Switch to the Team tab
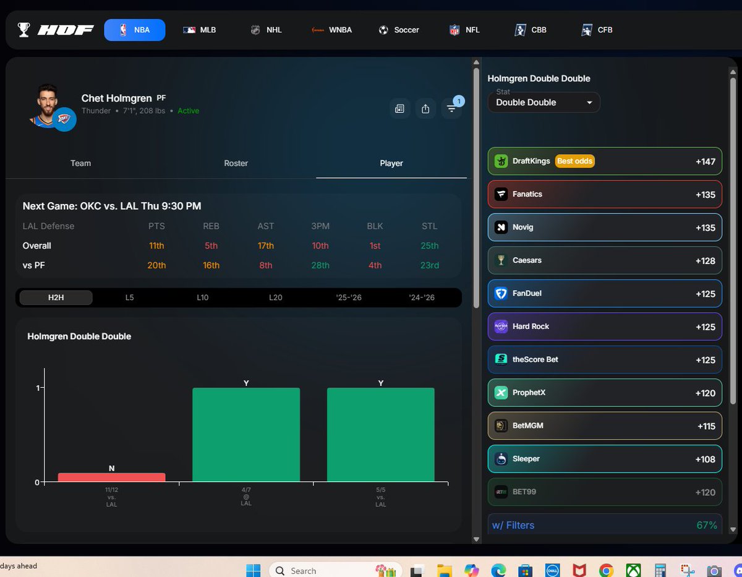The image size is (742, 577). tap(80, 163)
